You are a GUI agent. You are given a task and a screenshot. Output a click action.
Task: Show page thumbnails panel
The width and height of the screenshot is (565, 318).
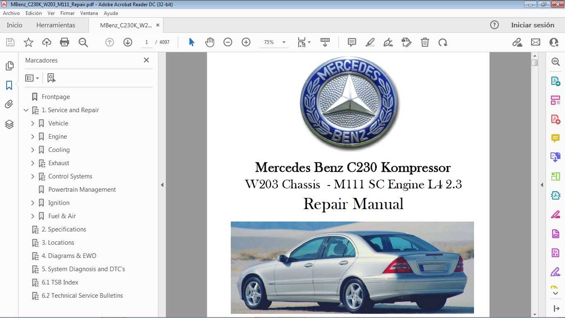[x=9, y=66]
